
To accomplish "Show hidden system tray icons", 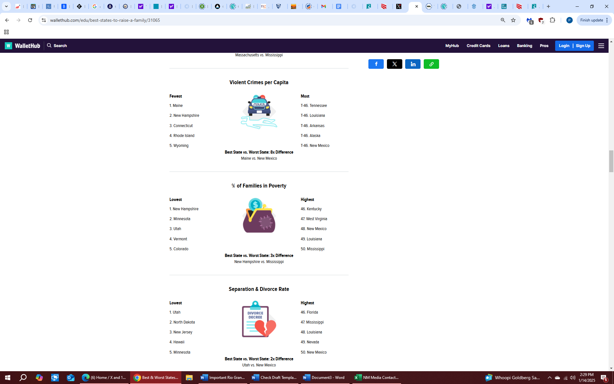I will pos(549,378).
